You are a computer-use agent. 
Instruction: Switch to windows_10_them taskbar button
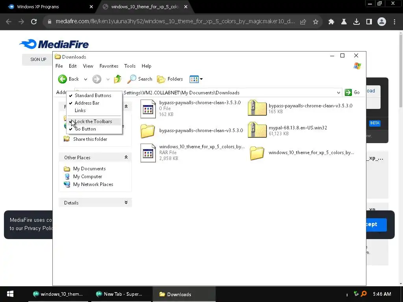58,294
